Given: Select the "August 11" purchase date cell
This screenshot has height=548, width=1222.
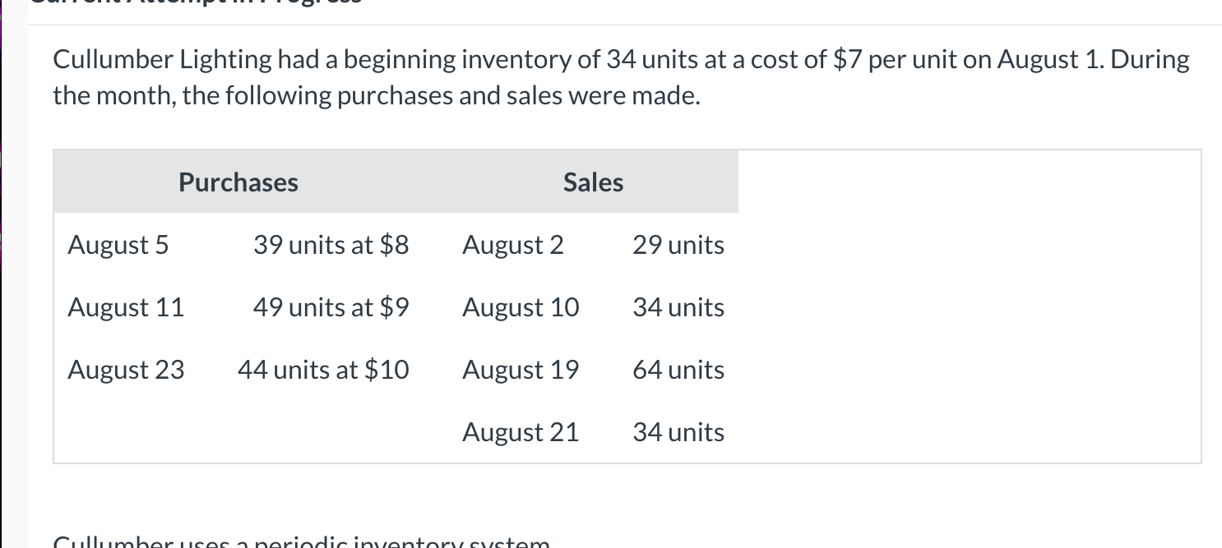Looking at the screenshot, I should pyautogui.click(x=126, y=307).
